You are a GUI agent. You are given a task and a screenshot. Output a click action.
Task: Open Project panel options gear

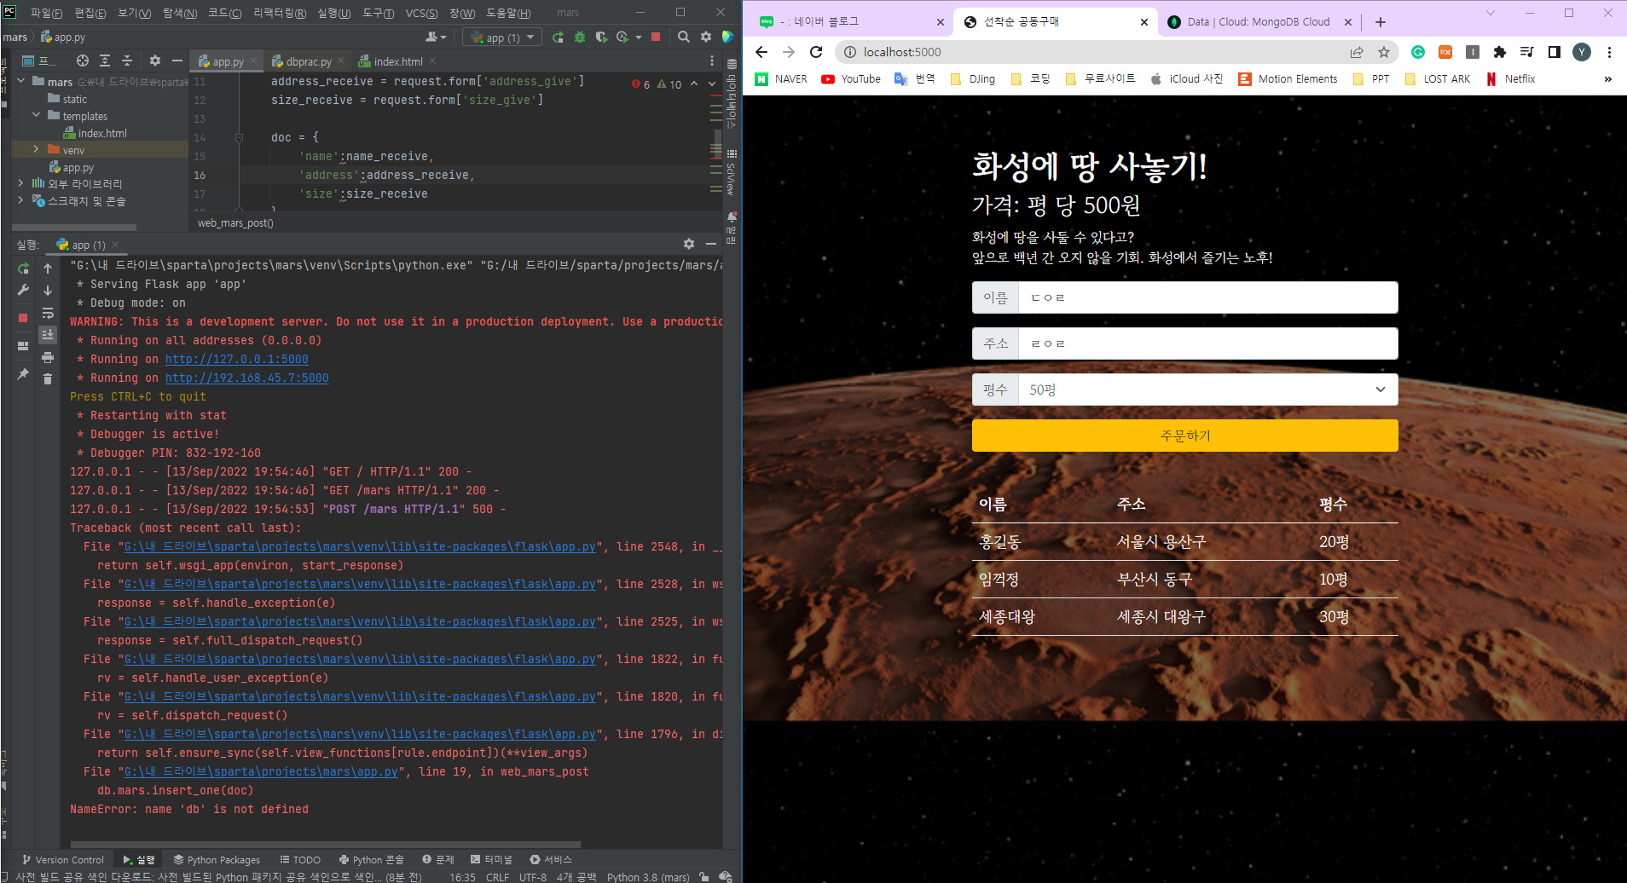155,61
